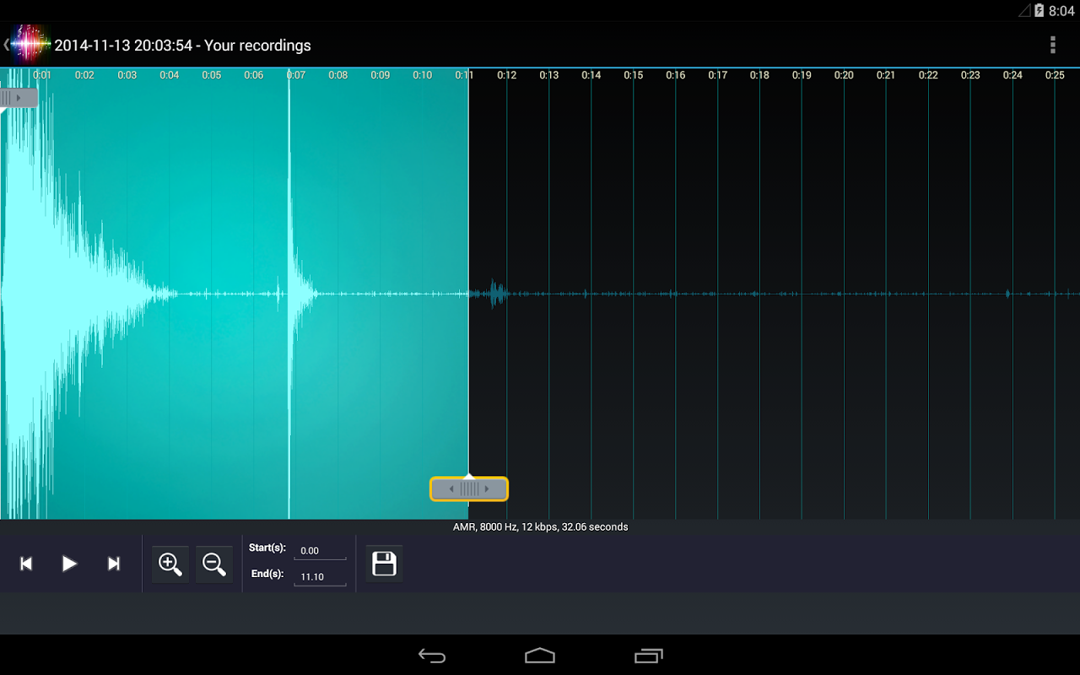
Task: Click the 0:03 timeline marker
Action: point(127,75)
